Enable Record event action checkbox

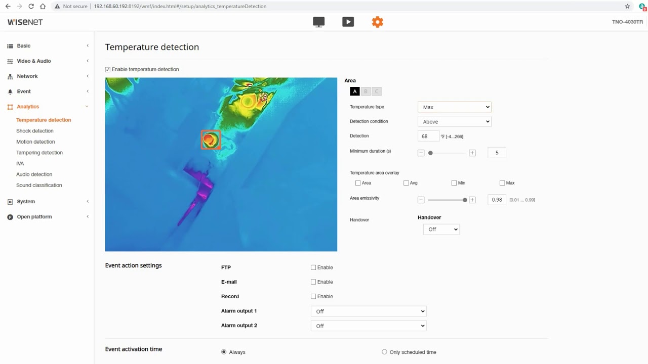coord(313,296)
